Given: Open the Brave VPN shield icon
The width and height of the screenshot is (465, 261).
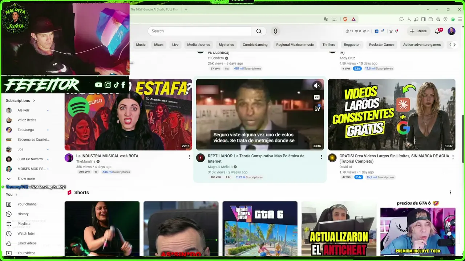Looking at the screenshot, I should [445, 19].
